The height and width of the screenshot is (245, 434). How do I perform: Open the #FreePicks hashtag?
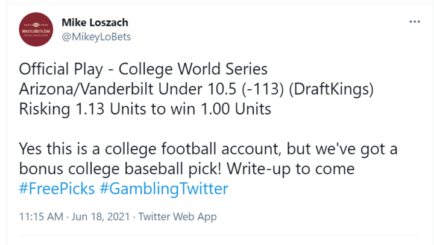(x=57, y=188)
